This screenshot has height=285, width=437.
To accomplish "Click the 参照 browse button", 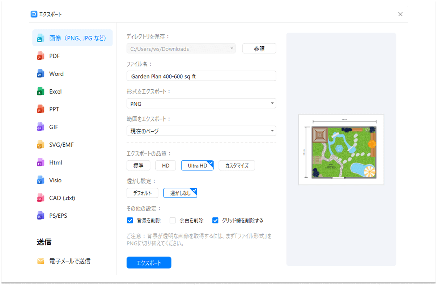I will [x=259, y=48].
